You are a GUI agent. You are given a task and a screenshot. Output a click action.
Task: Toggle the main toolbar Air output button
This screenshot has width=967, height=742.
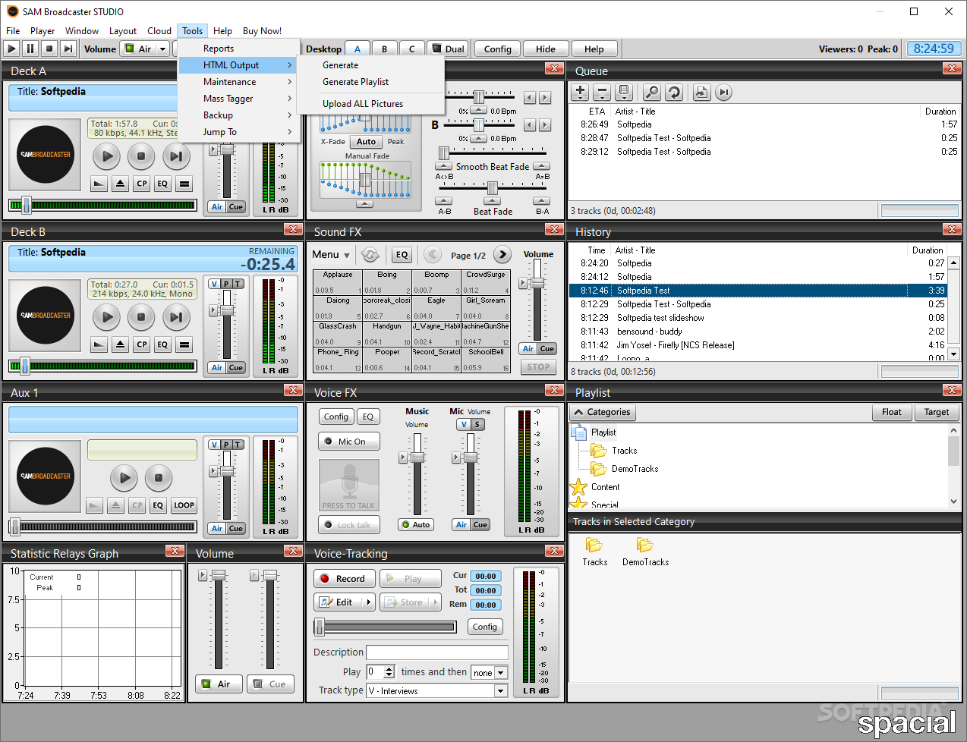138,49
